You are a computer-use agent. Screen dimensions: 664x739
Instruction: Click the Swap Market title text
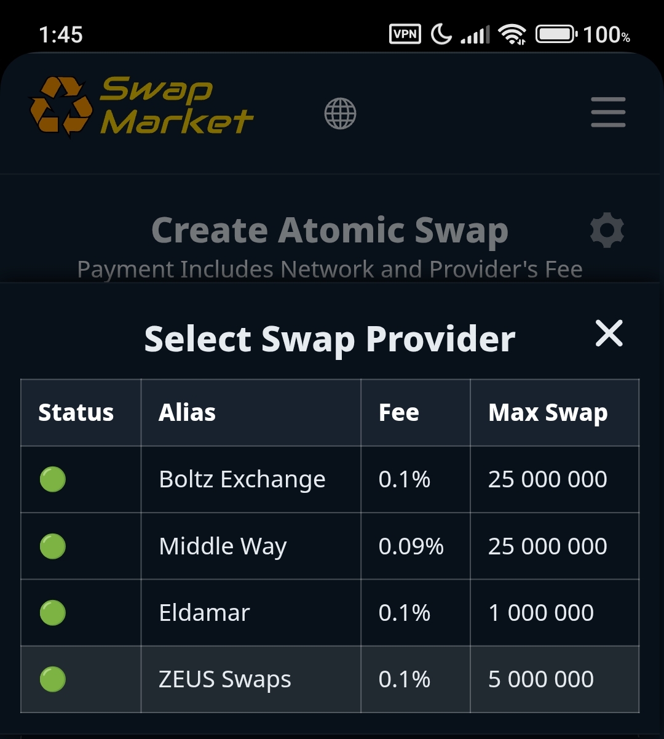[x=176, y=106]
